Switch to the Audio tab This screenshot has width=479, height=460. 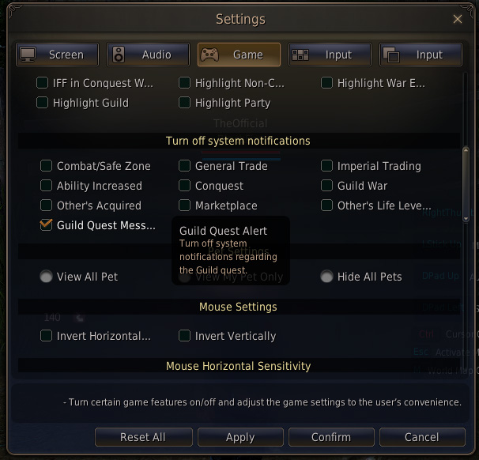[x=149, y=55]
